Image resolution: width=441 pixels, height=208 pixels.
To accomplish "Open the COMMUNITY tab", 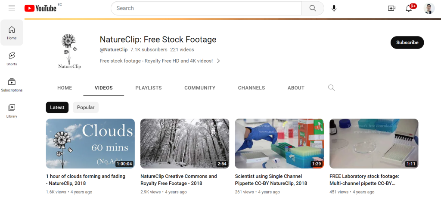I will [x=200, y=88].
